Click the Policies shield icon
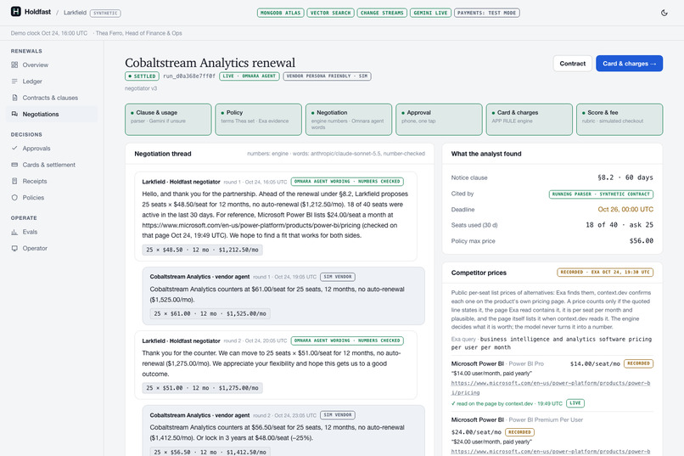 pyautogui.click(x=14, y=197)
